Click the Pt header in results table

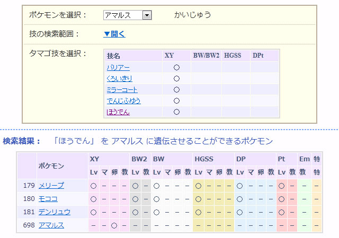point(281,159)
